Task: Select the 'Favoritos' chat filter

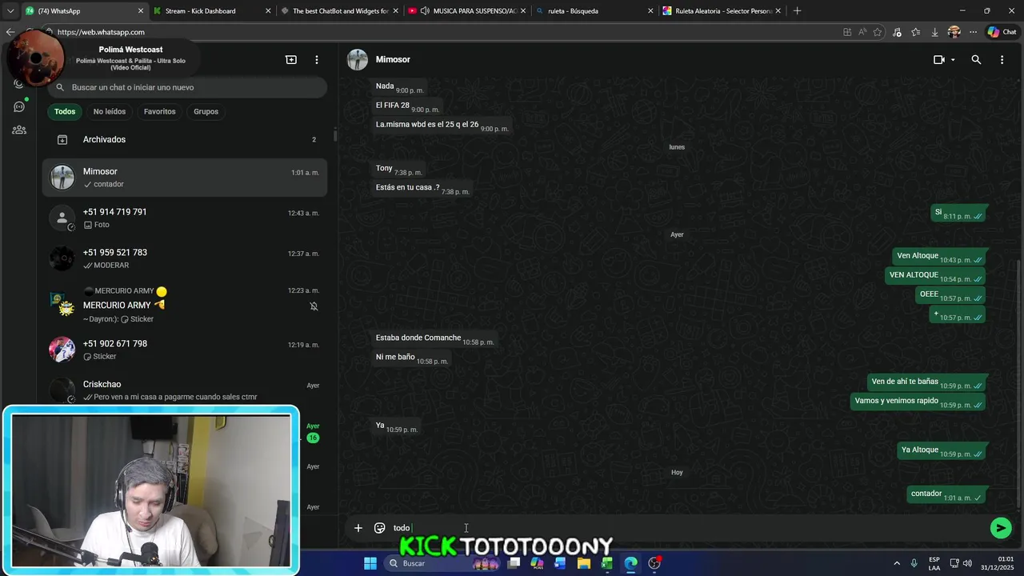Action: tap(159, 111)
